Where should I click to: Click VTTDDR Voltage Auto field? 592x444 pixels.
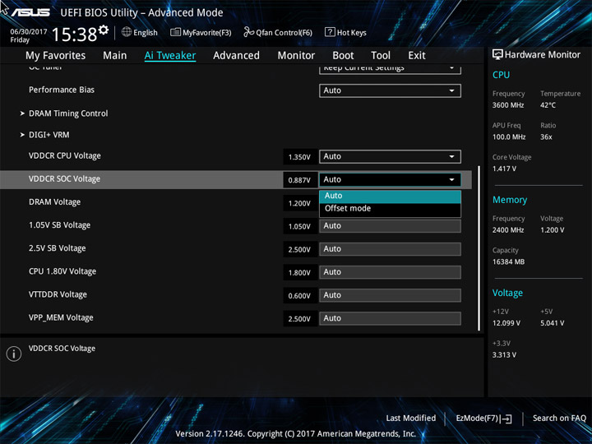[x=390, y=295]
